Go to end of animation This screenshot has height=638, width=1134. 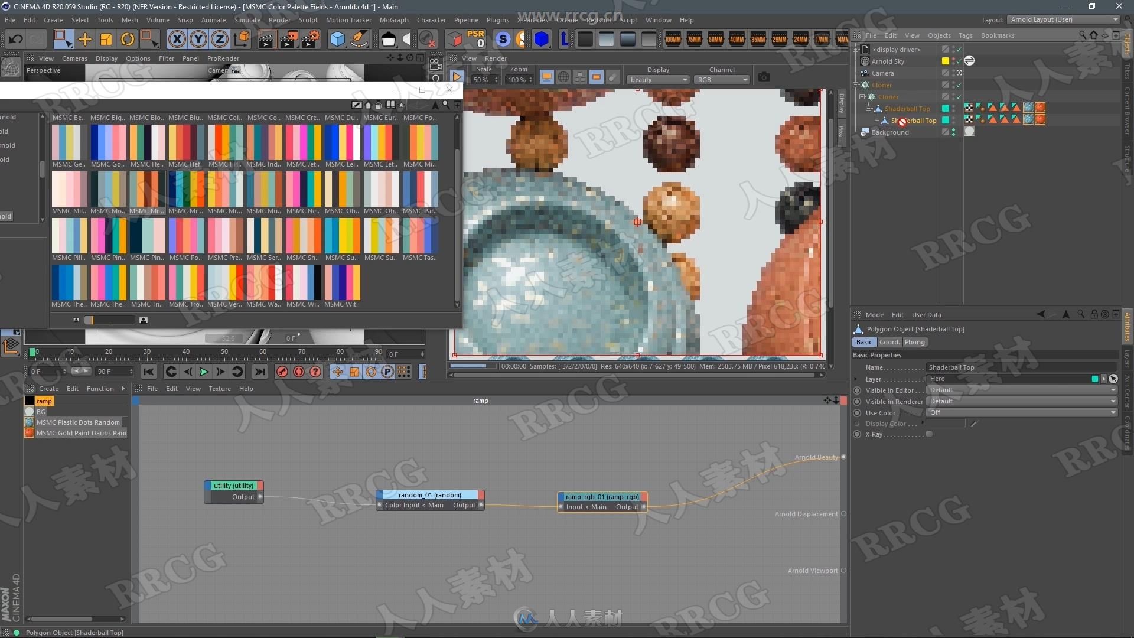tap(259, 372)
